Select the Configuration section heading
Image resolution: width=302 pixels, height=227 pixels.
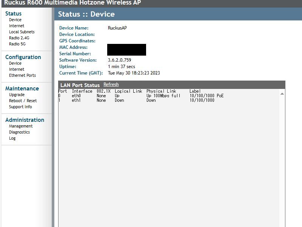(x=23, y=57)
